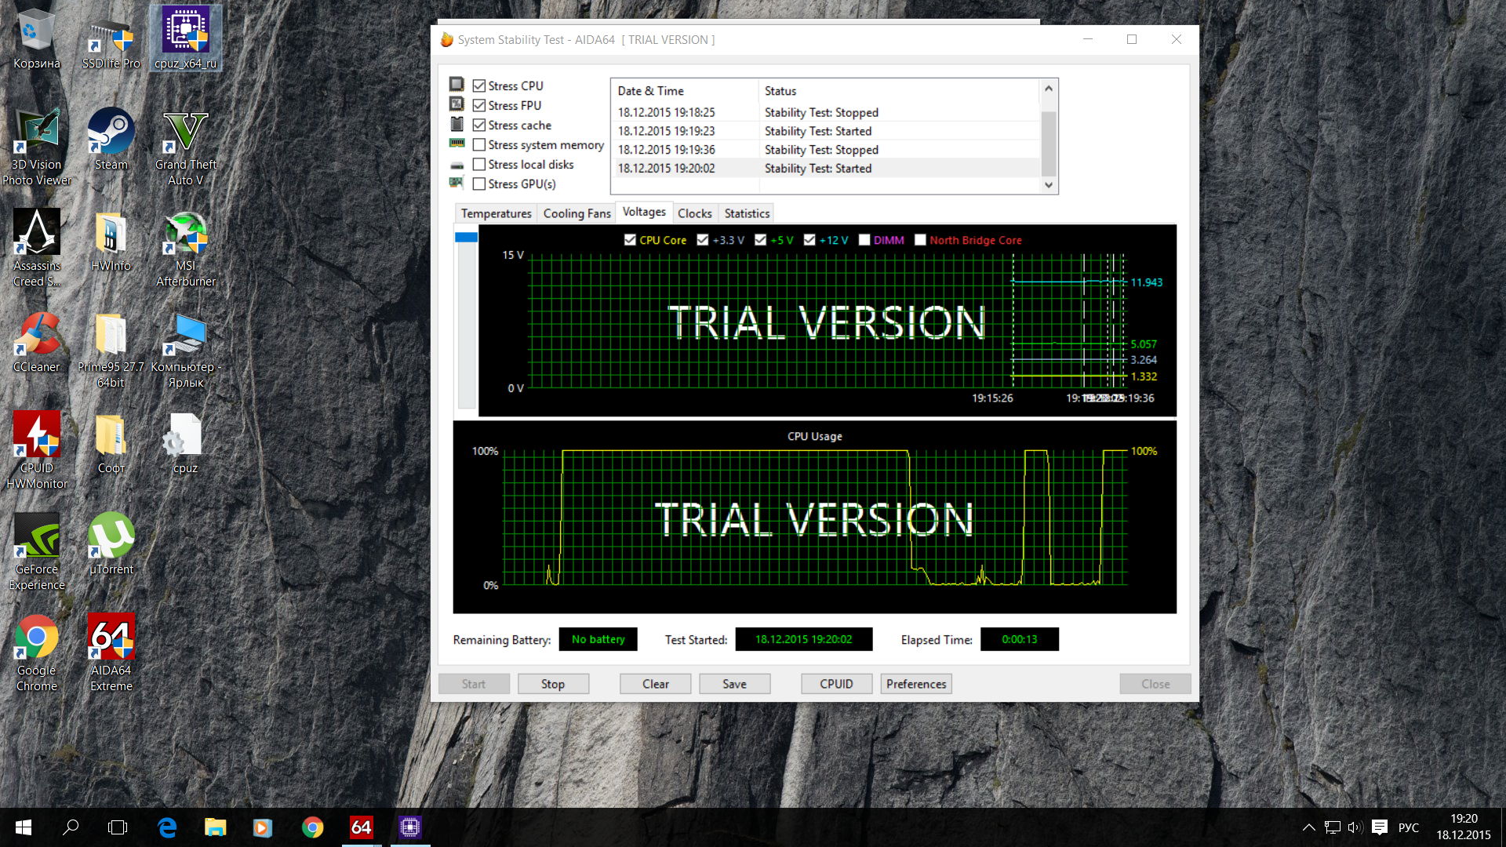Enable the Stress GPU(s) checkbox

tap(479, 184)
